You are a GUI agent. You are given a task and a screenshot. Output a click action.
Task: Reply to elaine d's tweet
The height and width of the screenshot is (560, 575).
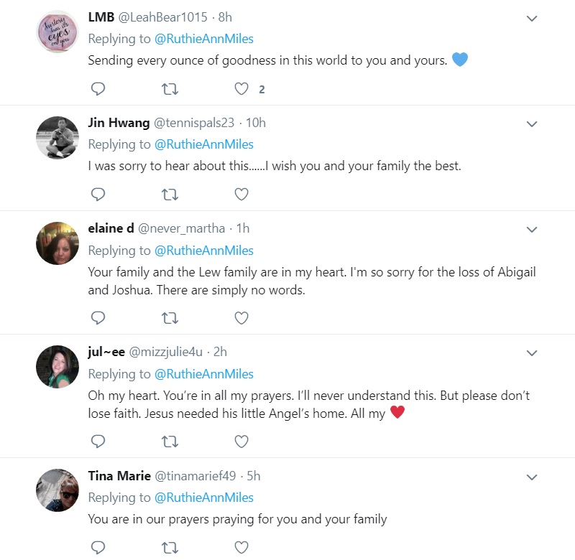click(x=98, y=318)
